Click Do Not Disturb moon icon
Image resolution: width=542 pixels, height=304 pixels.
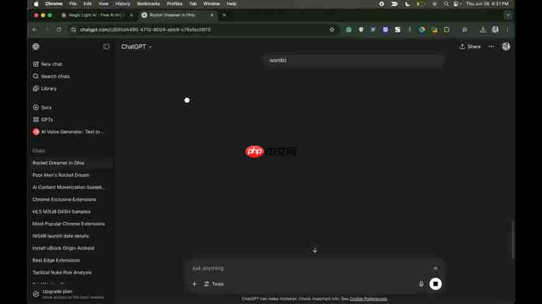pos(407,4)
